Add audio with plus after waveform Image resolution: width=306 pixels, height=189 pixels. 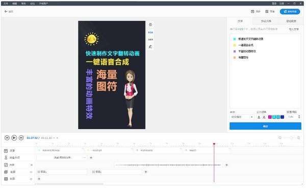(x=226, y=165)
